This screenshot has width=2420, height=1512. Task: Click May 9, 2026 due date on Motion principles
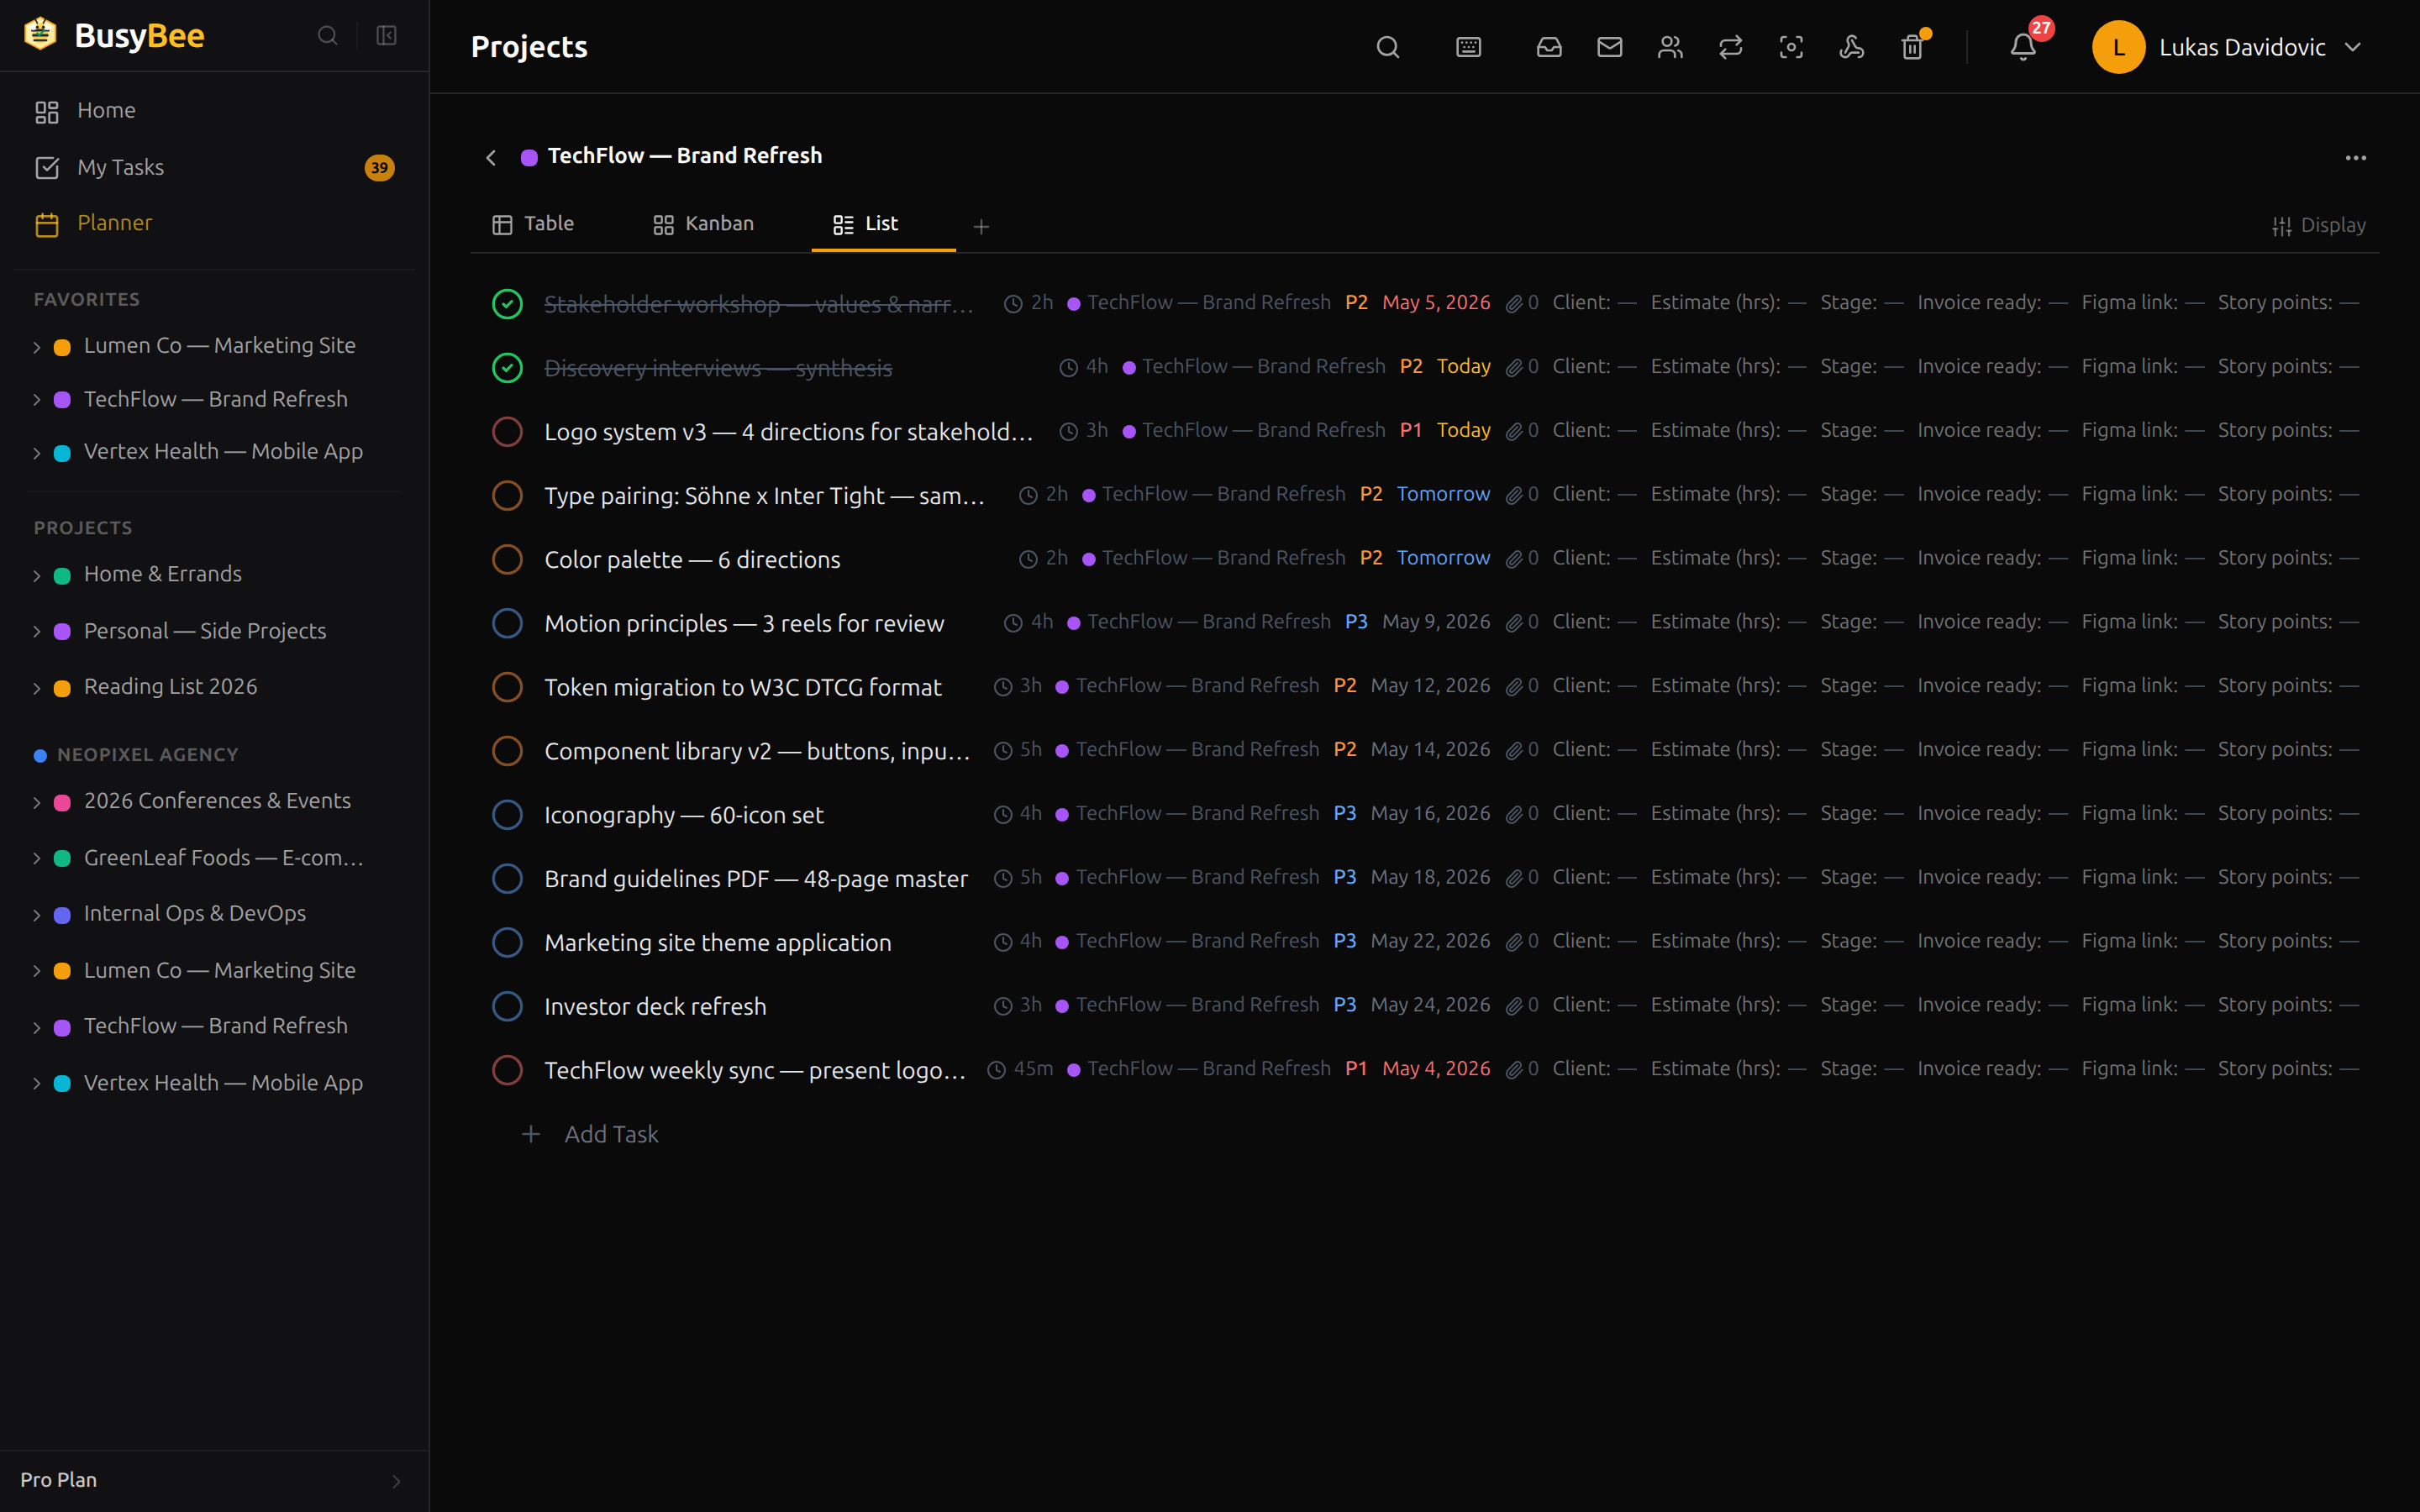(1436, 622)
